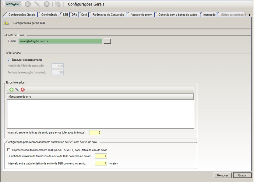Screen dimensions: 254x182
Task: Switch to the Cold tab
Action: [x=84, y=15]
